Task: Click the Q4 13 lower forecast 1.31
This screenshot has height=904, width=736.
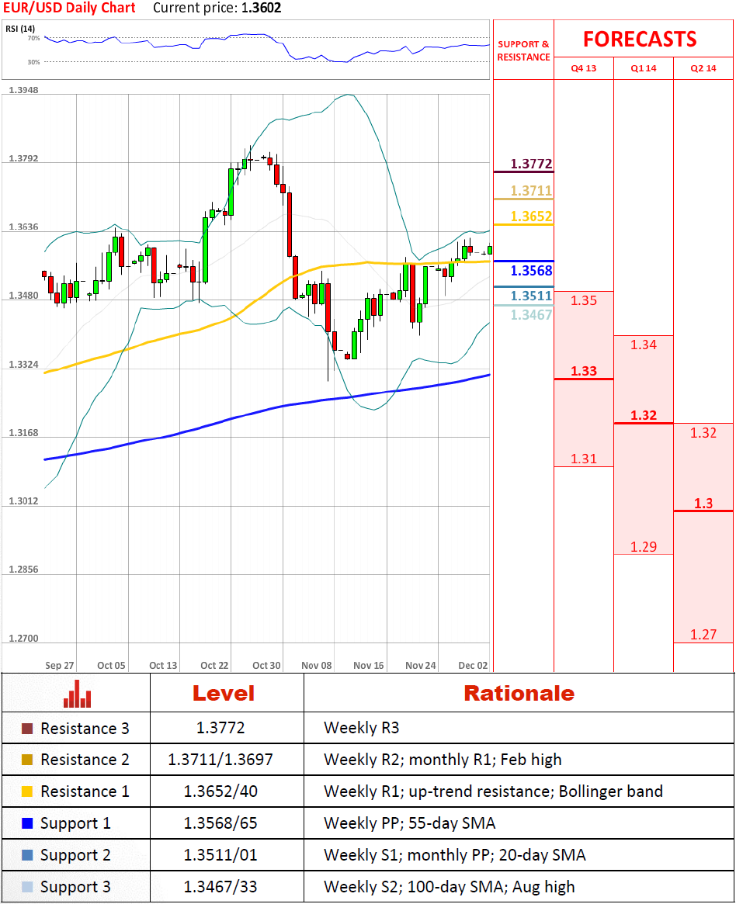Action: [584, 459]
